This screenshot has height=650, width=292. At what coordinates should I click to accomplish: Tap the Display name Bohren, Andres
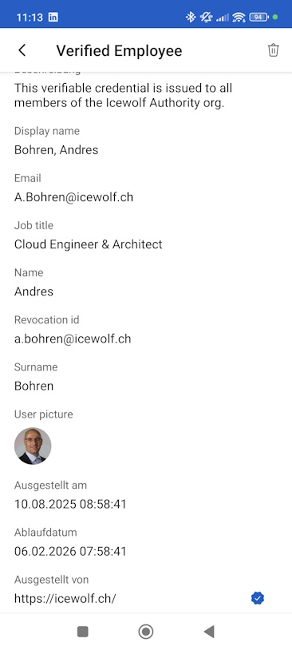pos(57,149)
